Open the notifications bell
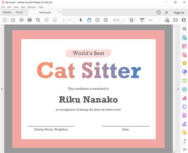This screenshot has height=153, width=188. coord(167,12)
